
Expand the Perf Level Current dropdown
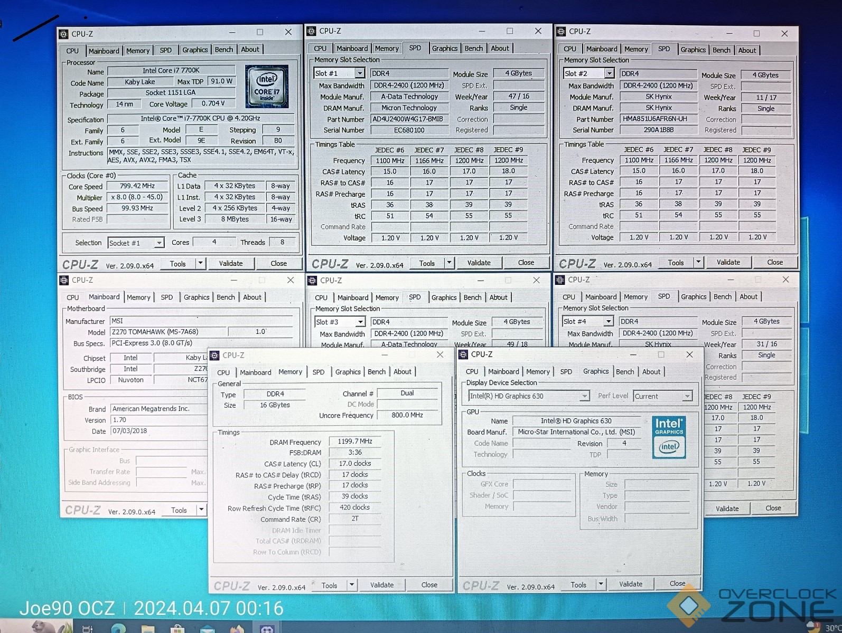pyautogui.click(x=687, y=396)
